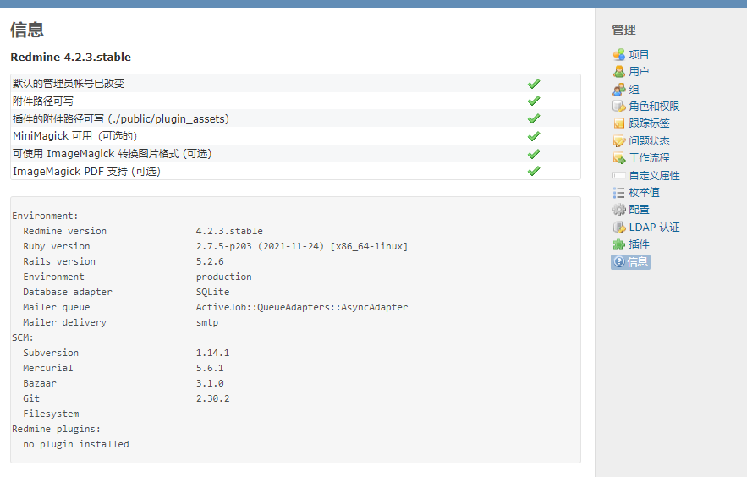Open 枚举值 page
This screenshot has height=477, width=747.
pos(644,193)
